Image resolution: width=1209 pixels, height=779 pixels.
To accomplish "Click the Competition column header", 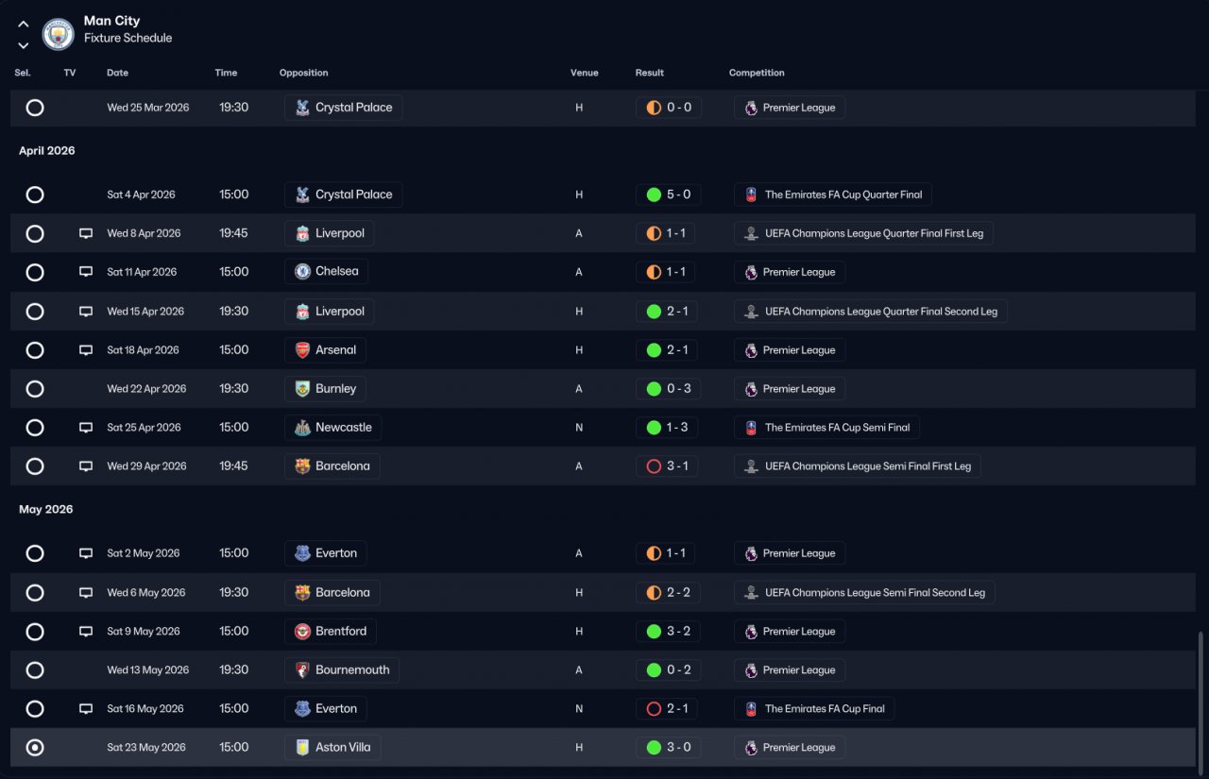I will [x=757, y=73].
